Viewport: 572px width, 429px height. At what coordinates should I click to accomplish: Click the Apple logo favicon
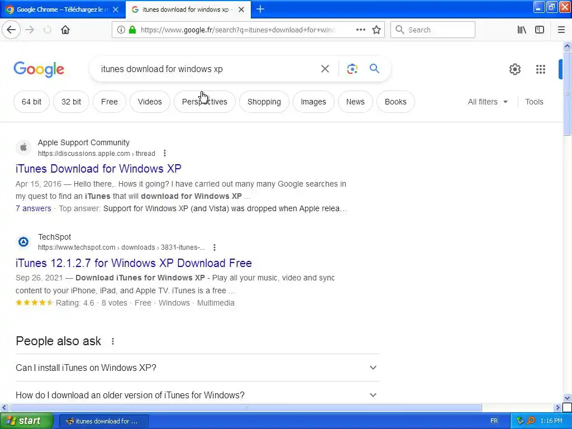click(x=23, y=147)
